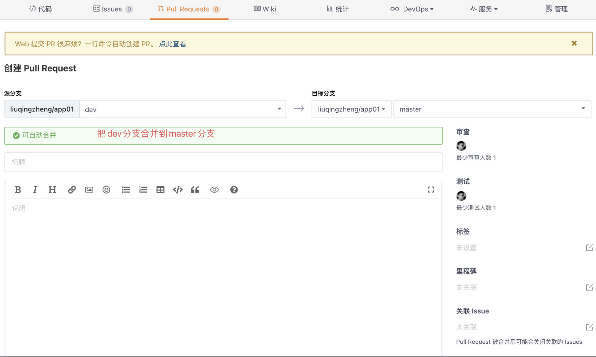Edit the 标签 label setting
The height and width of the screenshot is (357, 596).
(x=589, y=248)
